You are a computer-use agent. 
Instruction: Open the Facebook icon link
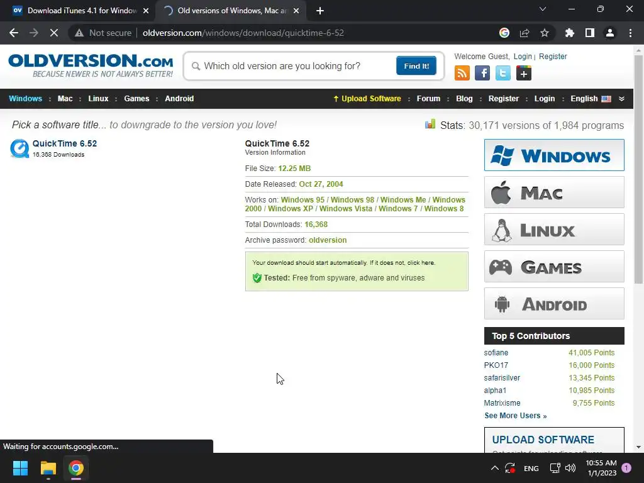point(482,74)
